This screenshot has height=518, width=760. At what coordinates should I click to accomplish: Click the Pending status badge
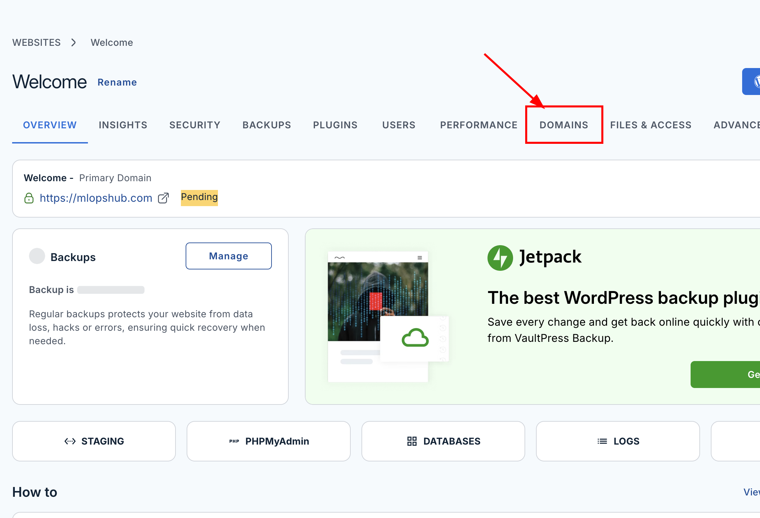click(199, 198)
